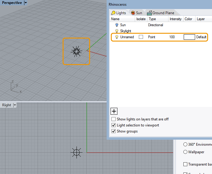Open the Unnamed light color swatch

(189, 37)
